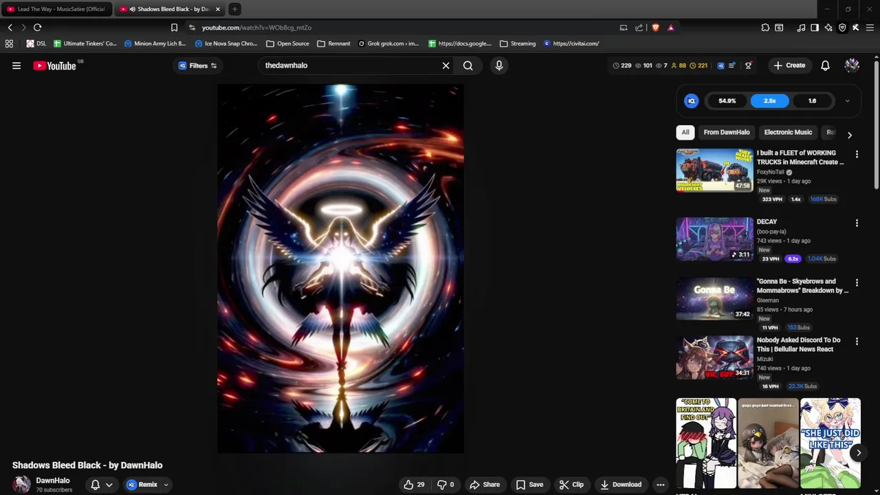Screen dimensions: 880x495
Task: Click the search magnifier button
Action: click(x=468, y=65)
